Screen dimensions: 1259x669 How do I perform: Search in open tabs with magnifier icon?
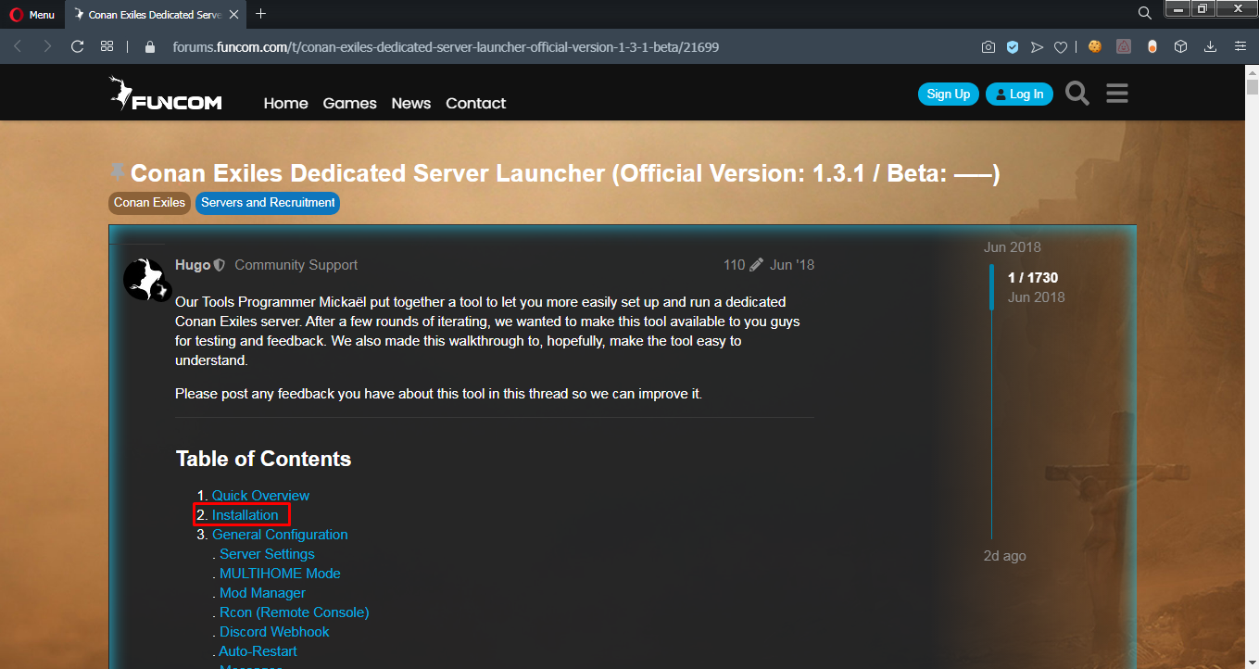click(x=1145, y=13)
